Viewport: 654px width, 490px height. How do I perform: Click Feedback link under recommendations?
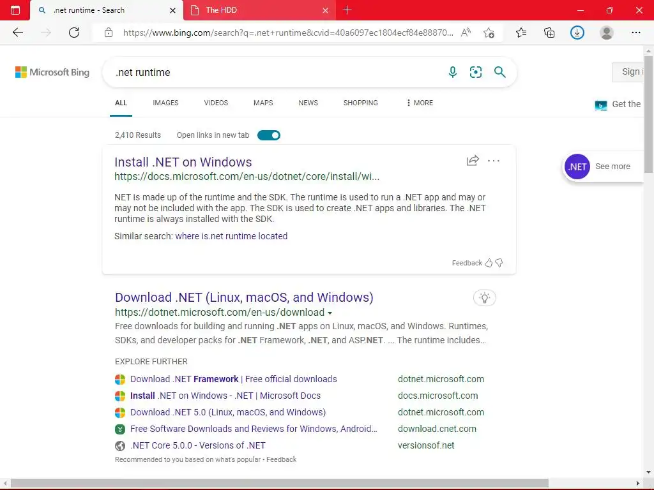[x=281, y=459]
